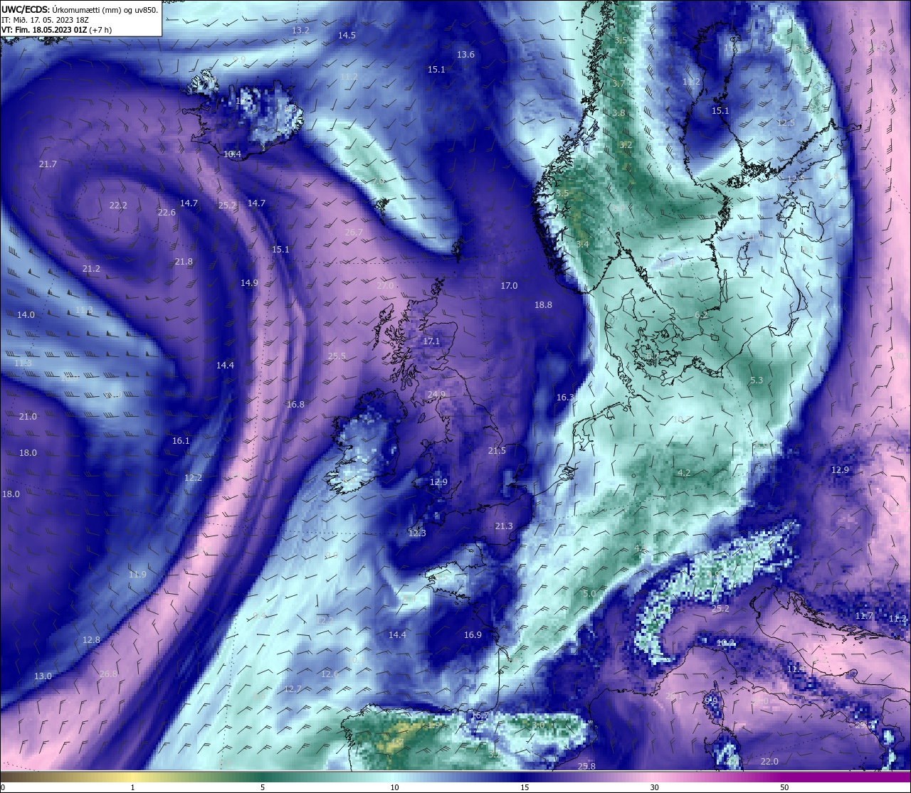Click the map value label '3.7'
Screen dimensions: 911x793
click(618, 84)
